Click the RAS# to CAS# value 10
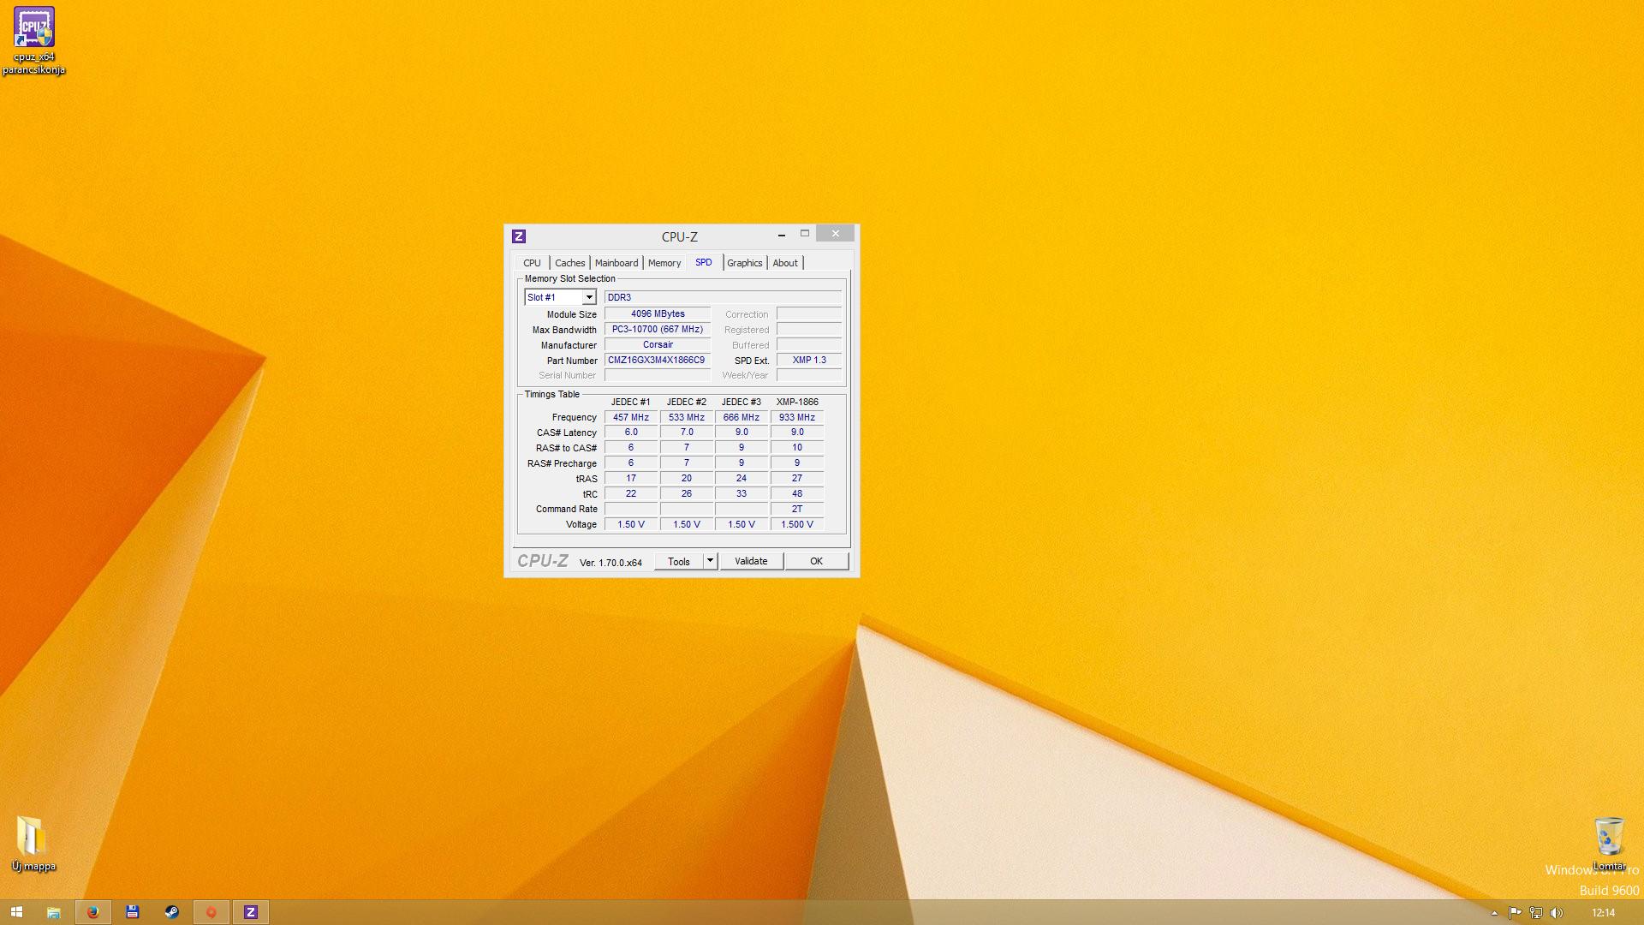 [797, 448]
